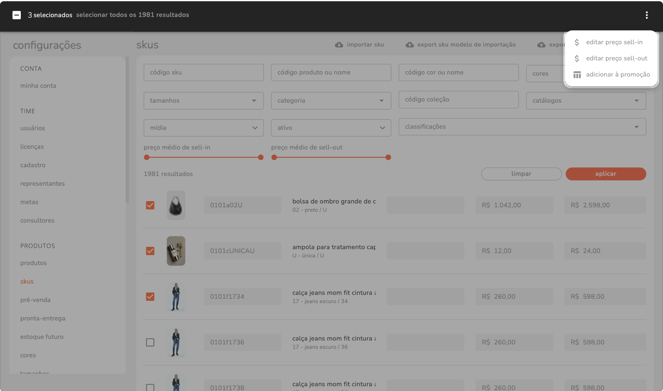663x391 pixels.
Task: Click the cloud upload icon for importar sku
Action: tap(339, 45)
